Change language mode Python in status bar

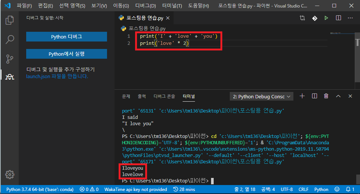(x=321, y=190)
